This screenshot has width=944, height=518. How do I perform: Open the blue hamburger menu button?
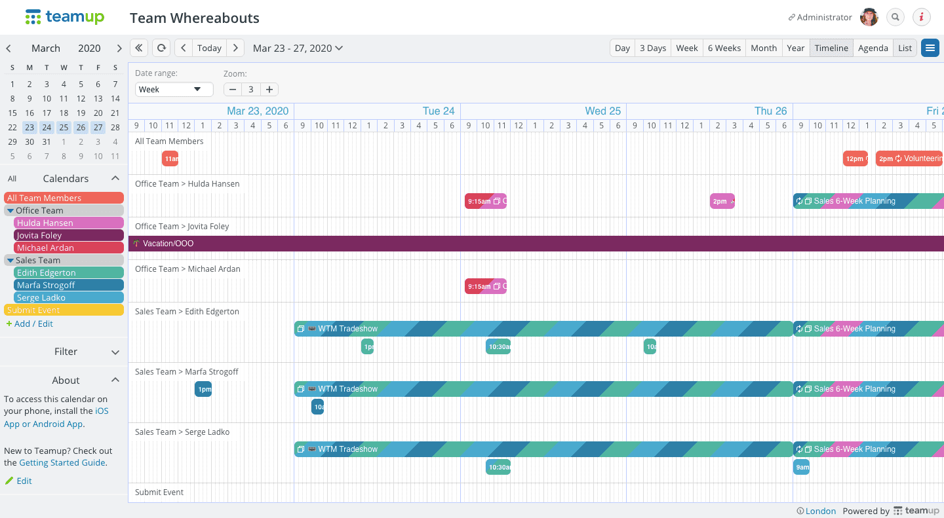click(930, 48)
